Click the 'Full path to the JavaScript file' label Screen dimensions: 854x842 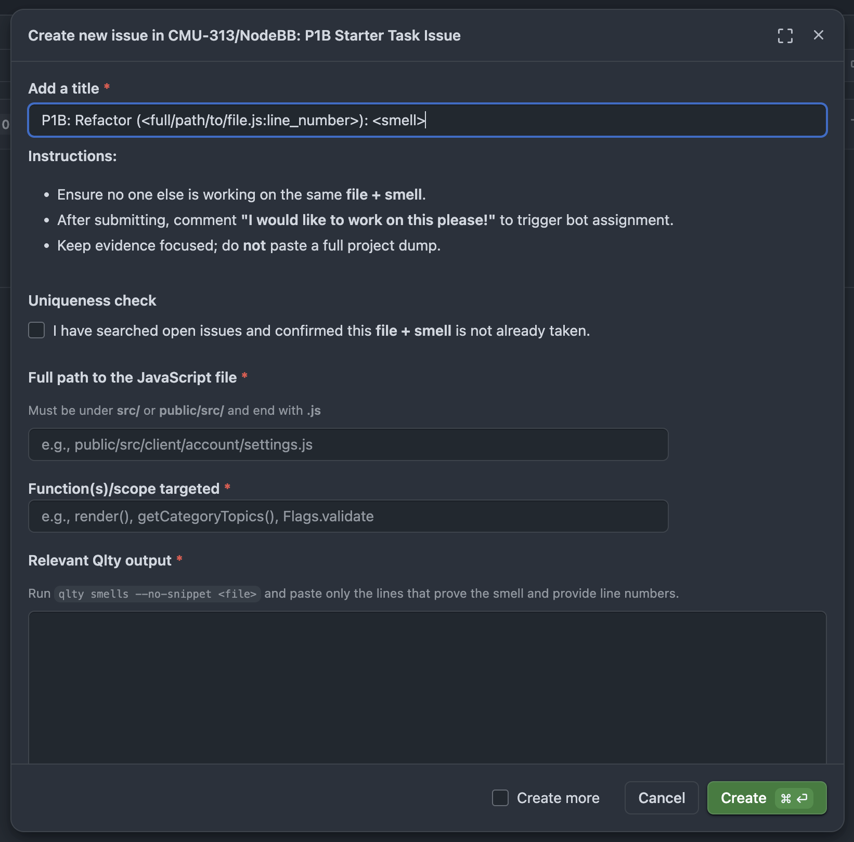133,377
